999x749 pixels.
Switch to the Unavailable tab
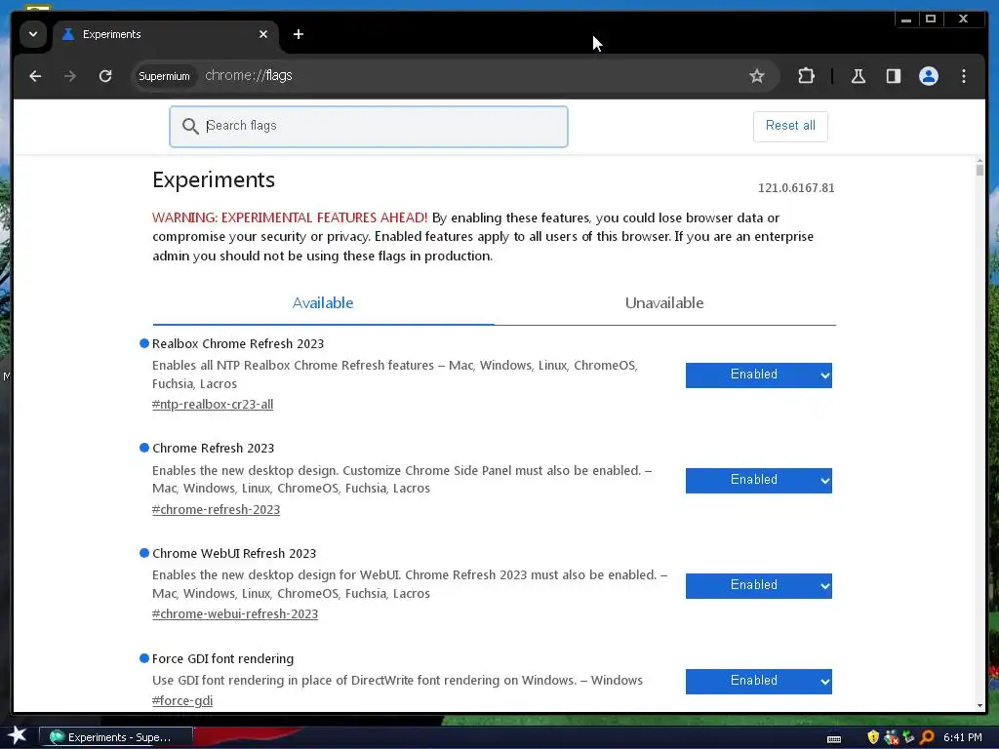coord(664,303)
